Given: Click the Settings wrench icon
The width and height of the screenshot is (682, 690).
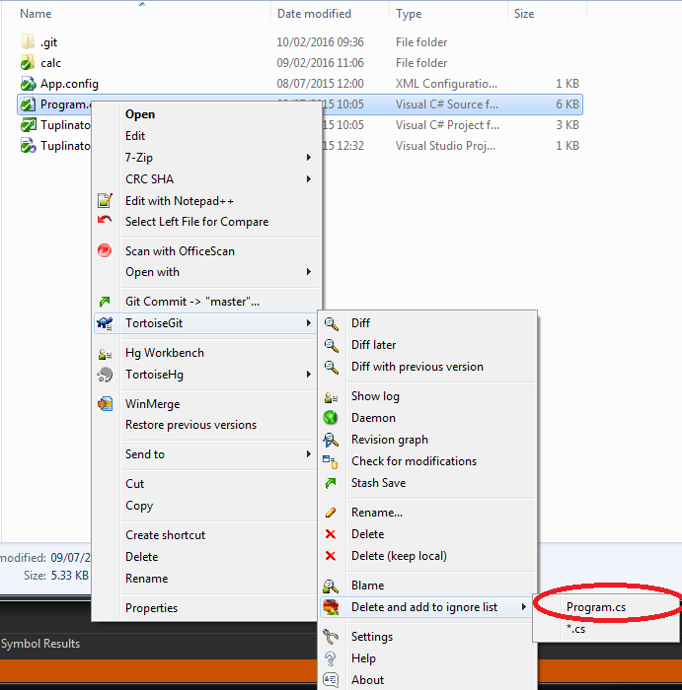Looking at the screenshot, I should click(x=331, y=637).
